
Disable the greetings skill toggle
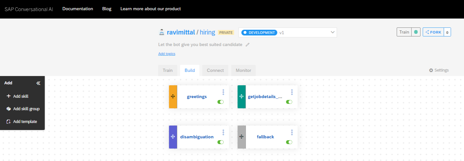coord(220,102)
